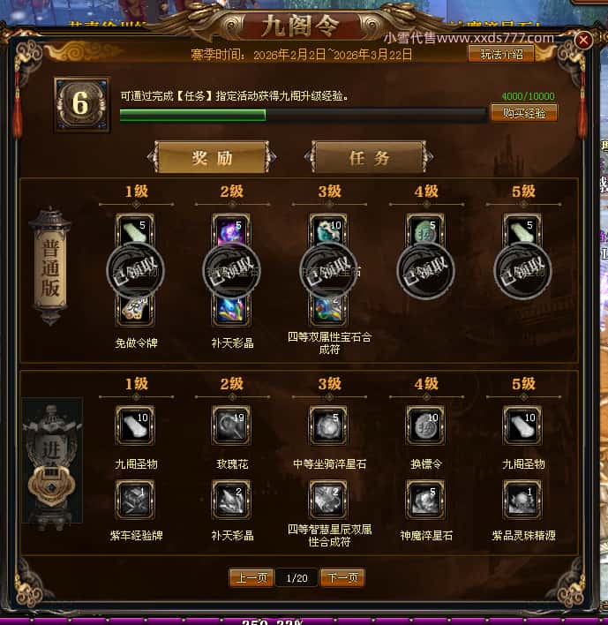Viewport: 608px width, 625px height.
Task: Switch to the 任务 tab
Action: [369, 157]
